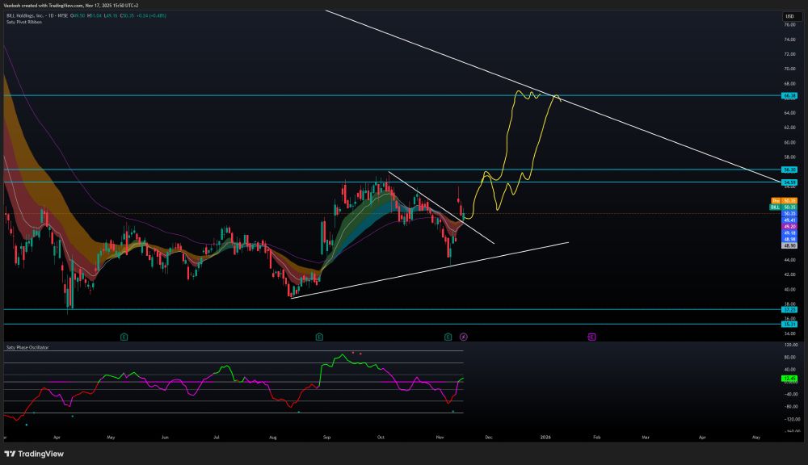Screen dimensions: 808x465
Task: Click the 35.31 price level label
Action: 789,325
